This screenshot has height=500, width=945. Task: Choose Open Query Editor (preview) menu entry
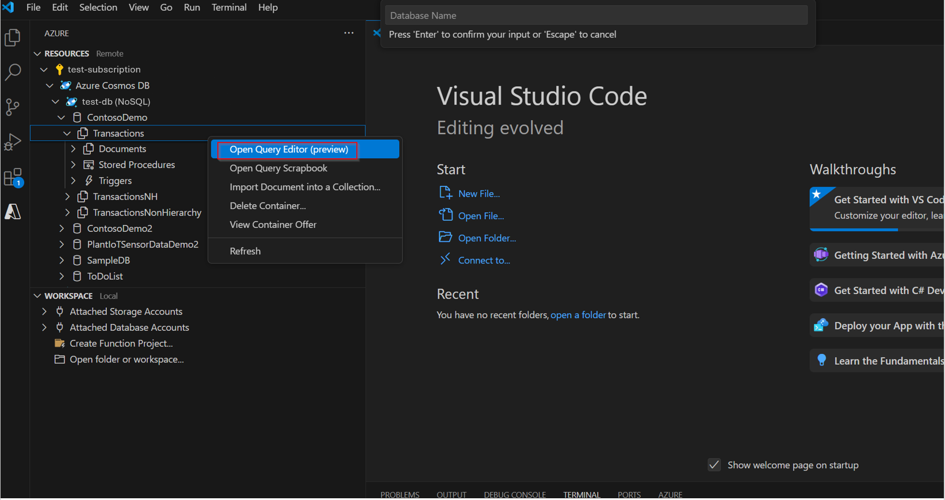point(289,150)
